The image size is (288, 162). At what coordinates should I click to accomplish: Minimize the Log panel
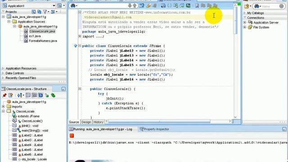tap(284, 129)
